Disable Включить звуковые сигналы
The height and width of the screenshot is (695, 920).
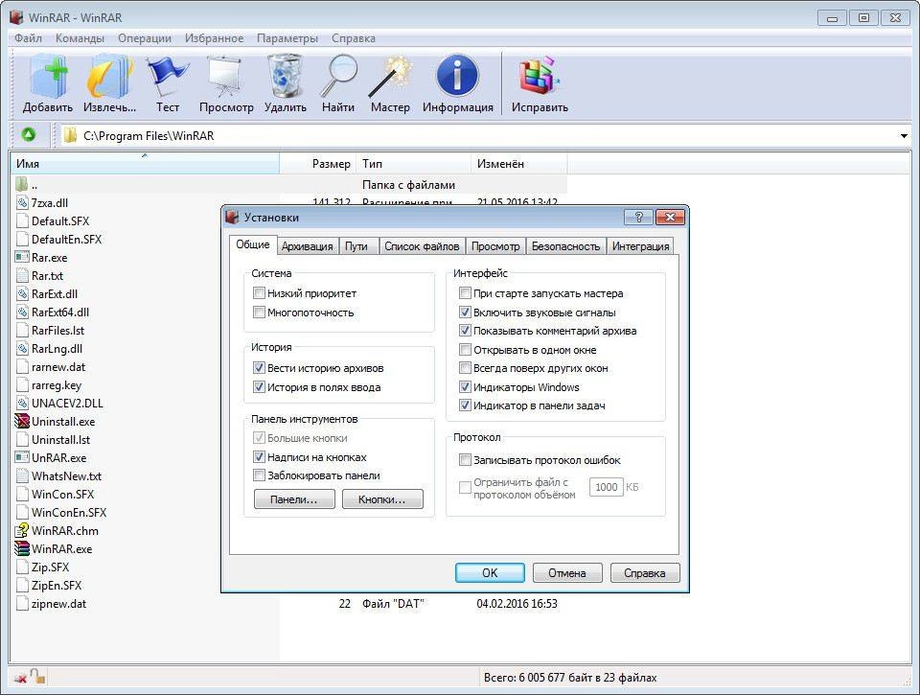coord(465,313)
